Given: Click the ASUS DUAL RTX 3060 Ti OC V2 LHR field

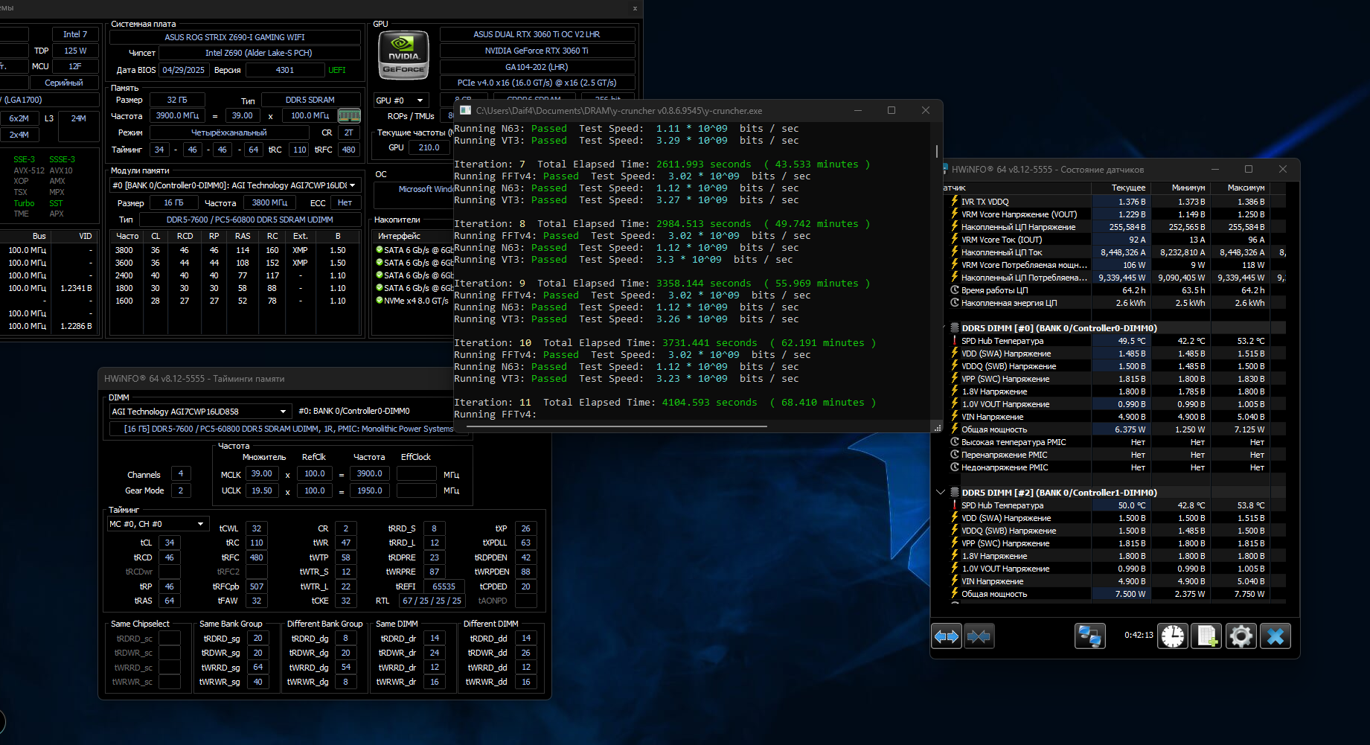Looking at the screenshot, I should click(x=537, y=34).
